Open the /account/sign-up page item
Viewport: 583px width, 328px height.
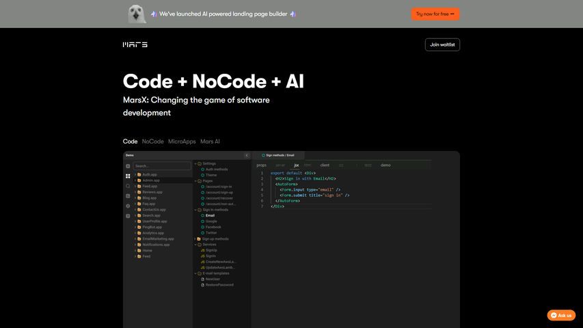point(219,192)
